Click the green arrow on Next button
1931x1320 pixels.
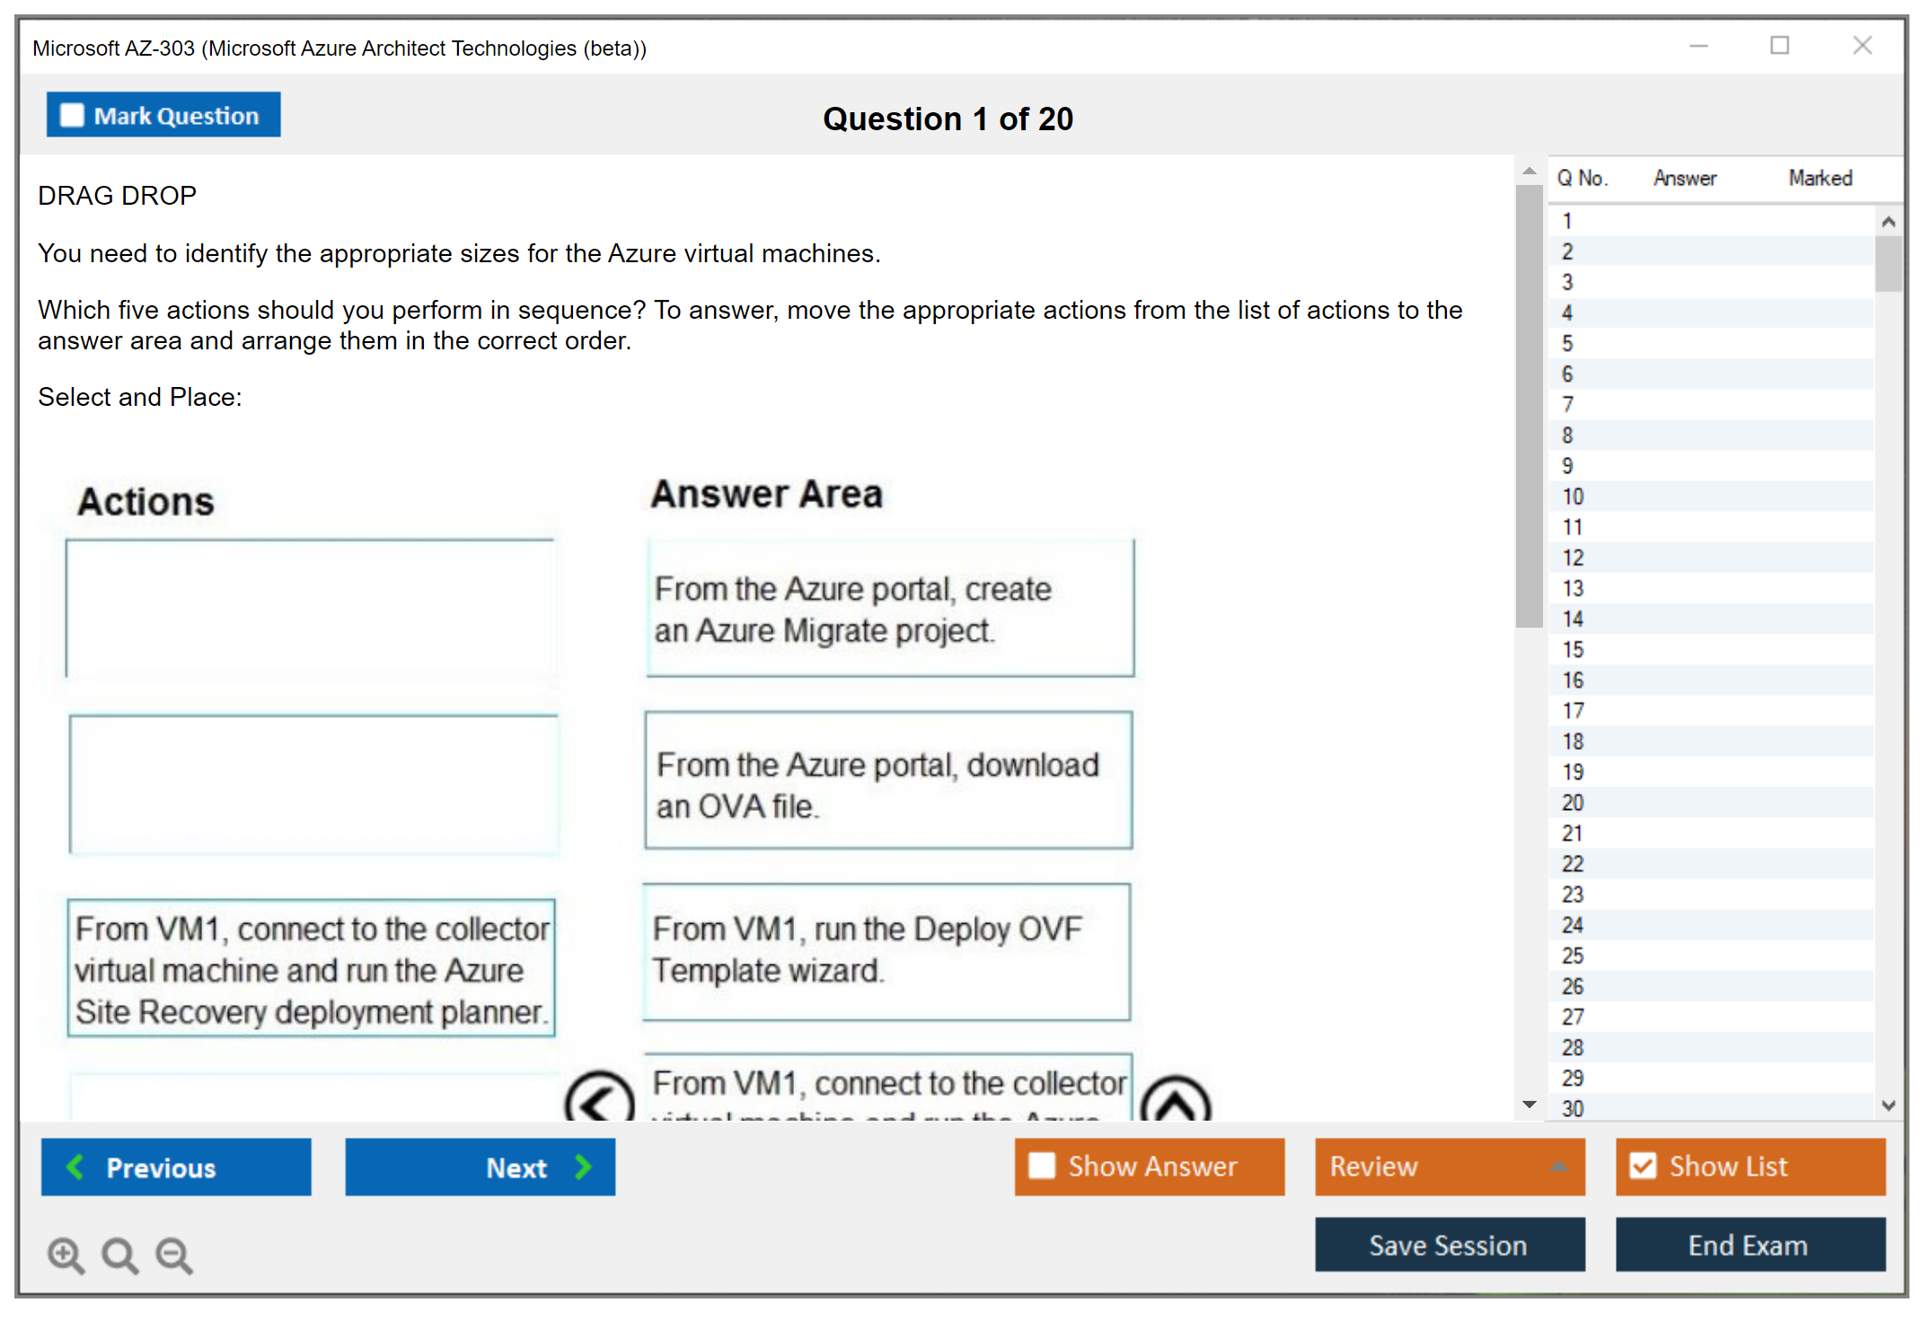click(583, 1166)
